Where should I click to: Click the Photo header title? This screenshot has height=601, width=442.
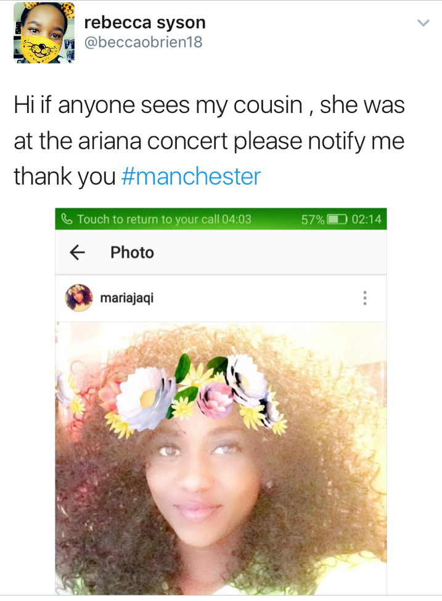click(x=132, y=252)
